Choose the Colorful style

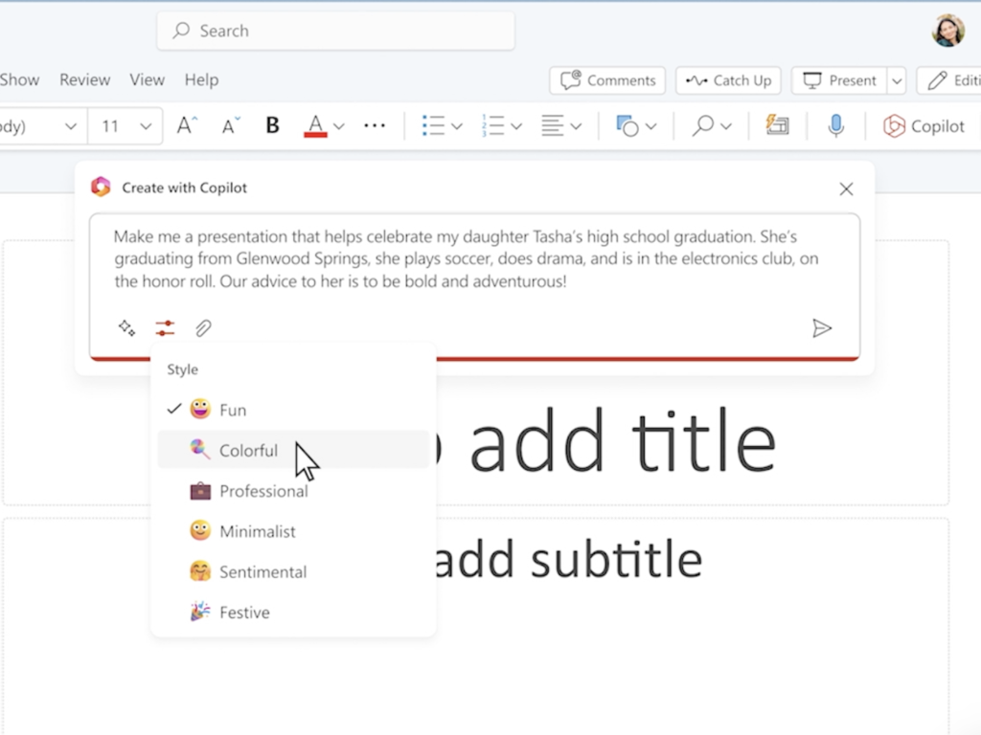pyautogui.click(x=293, y=450)
